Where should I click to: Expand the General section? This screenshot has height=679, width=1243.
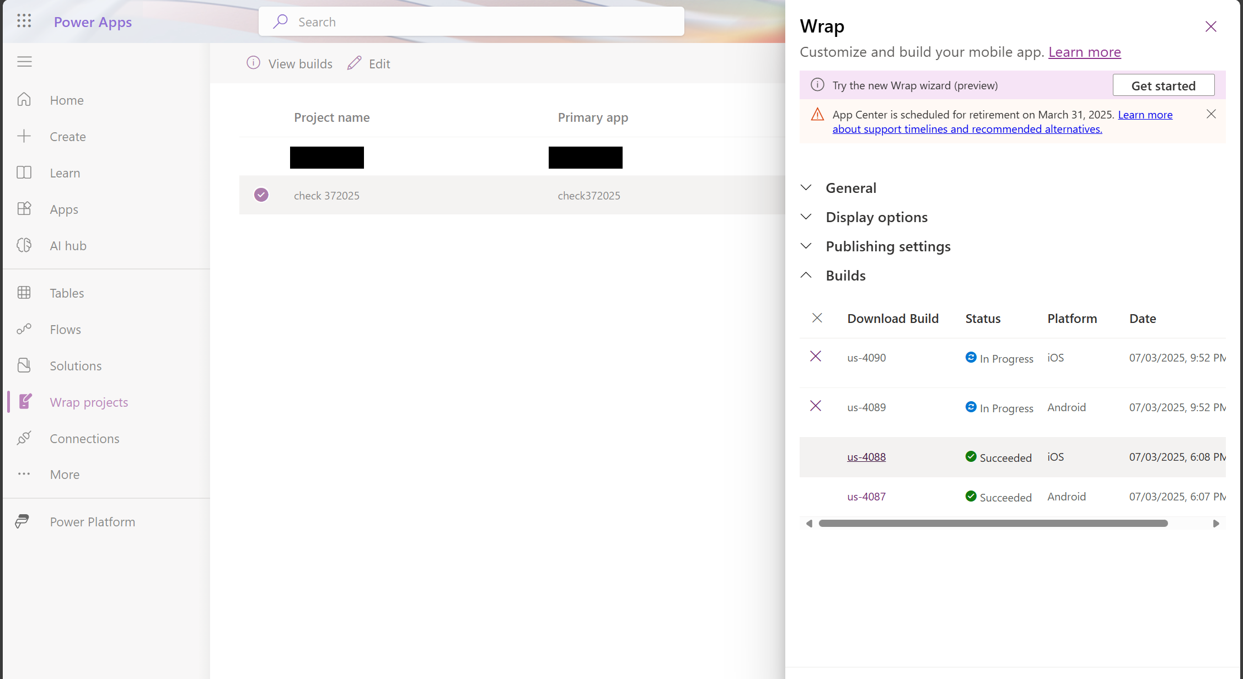850,188
